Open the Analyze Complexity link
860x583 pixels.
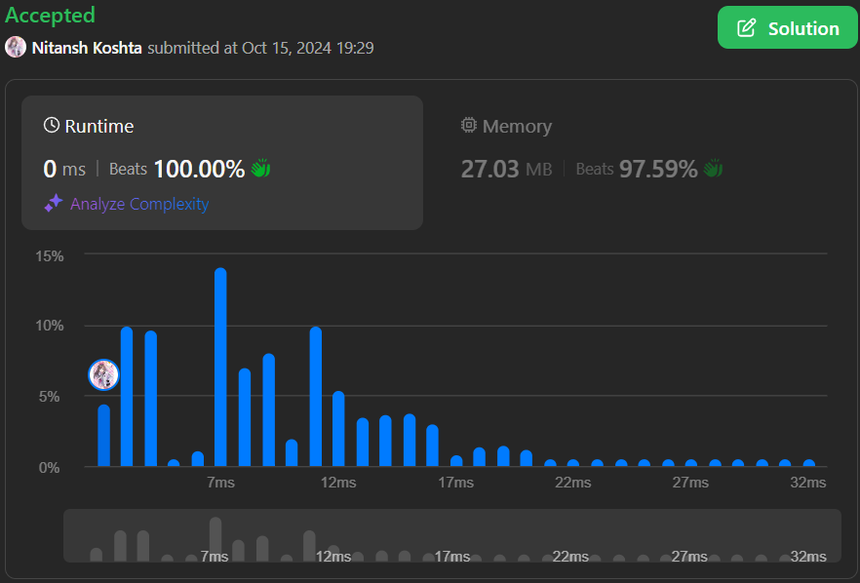138,204
